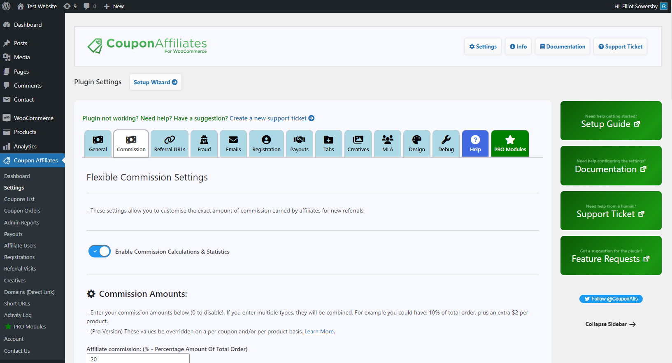Open Coupon Orders submenu item

click(22, 210)
